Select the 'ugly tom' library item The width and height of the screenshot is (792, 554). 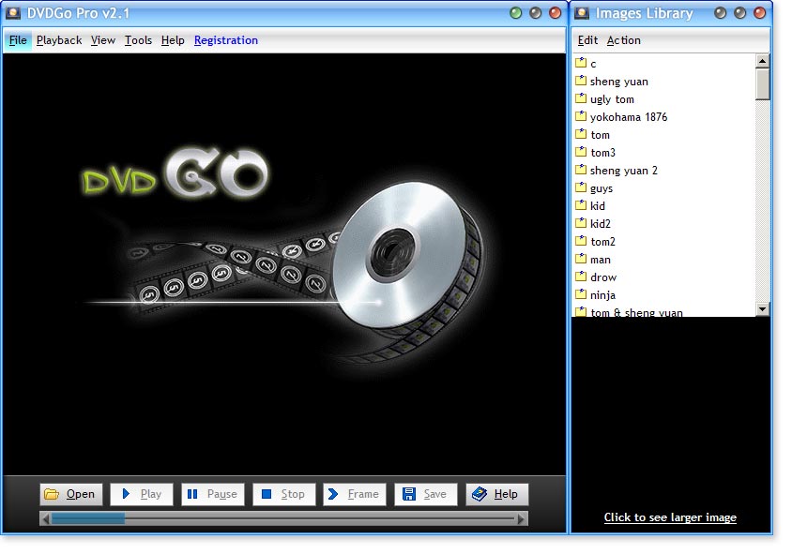pos(612,99)
